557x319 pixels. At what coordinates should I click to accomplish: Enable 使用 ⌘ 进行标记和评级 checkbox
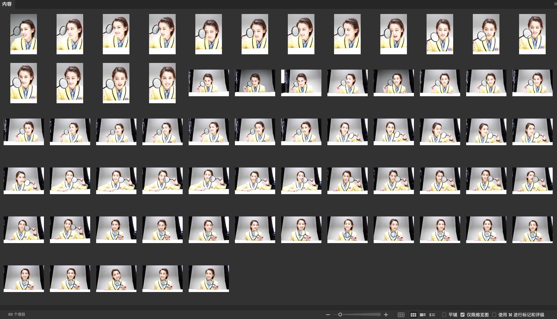tap(494, 315)
